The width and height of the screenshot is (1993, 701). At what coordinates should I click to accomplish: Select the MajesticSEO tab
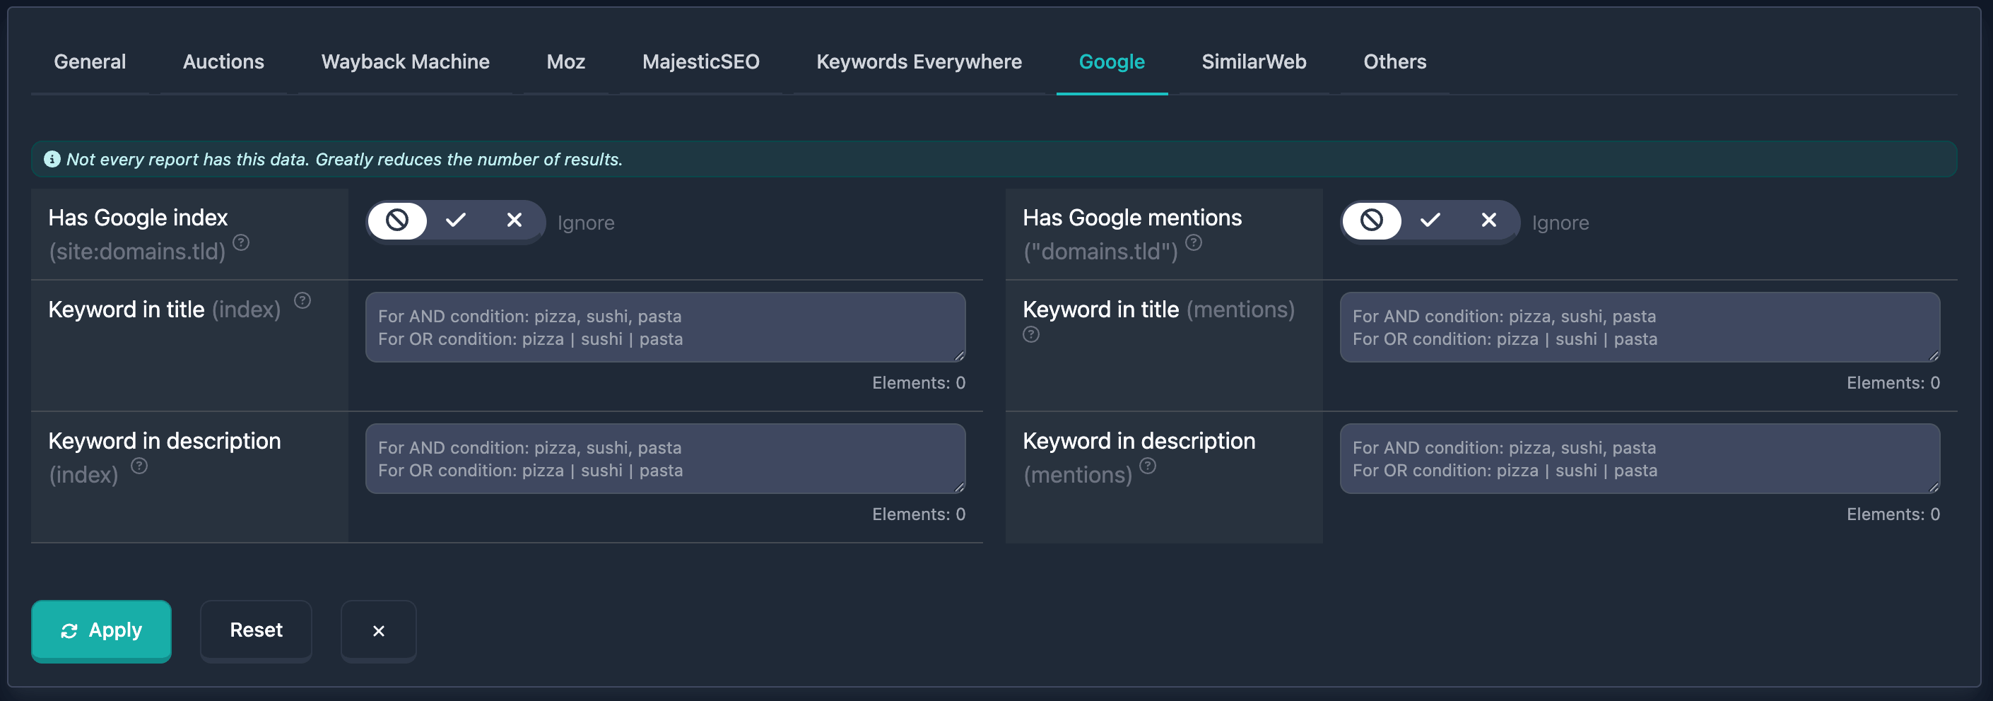point(700,62)
